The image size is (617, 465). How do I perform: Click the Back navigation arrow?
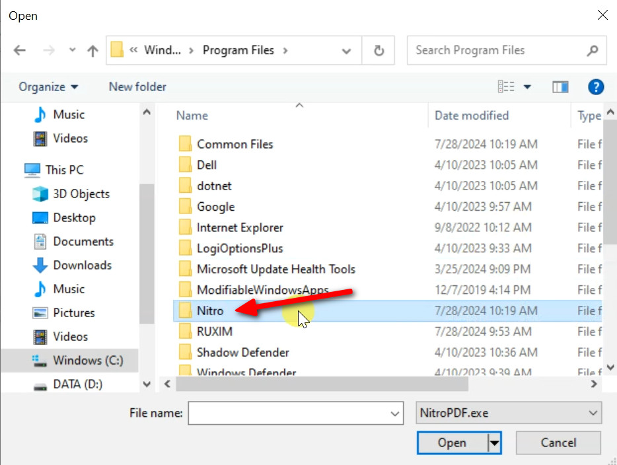[20, 51]
